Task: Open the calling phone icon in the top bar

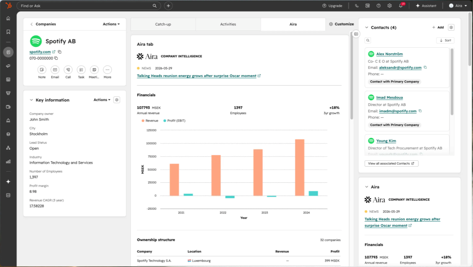Action: [357, 6]
